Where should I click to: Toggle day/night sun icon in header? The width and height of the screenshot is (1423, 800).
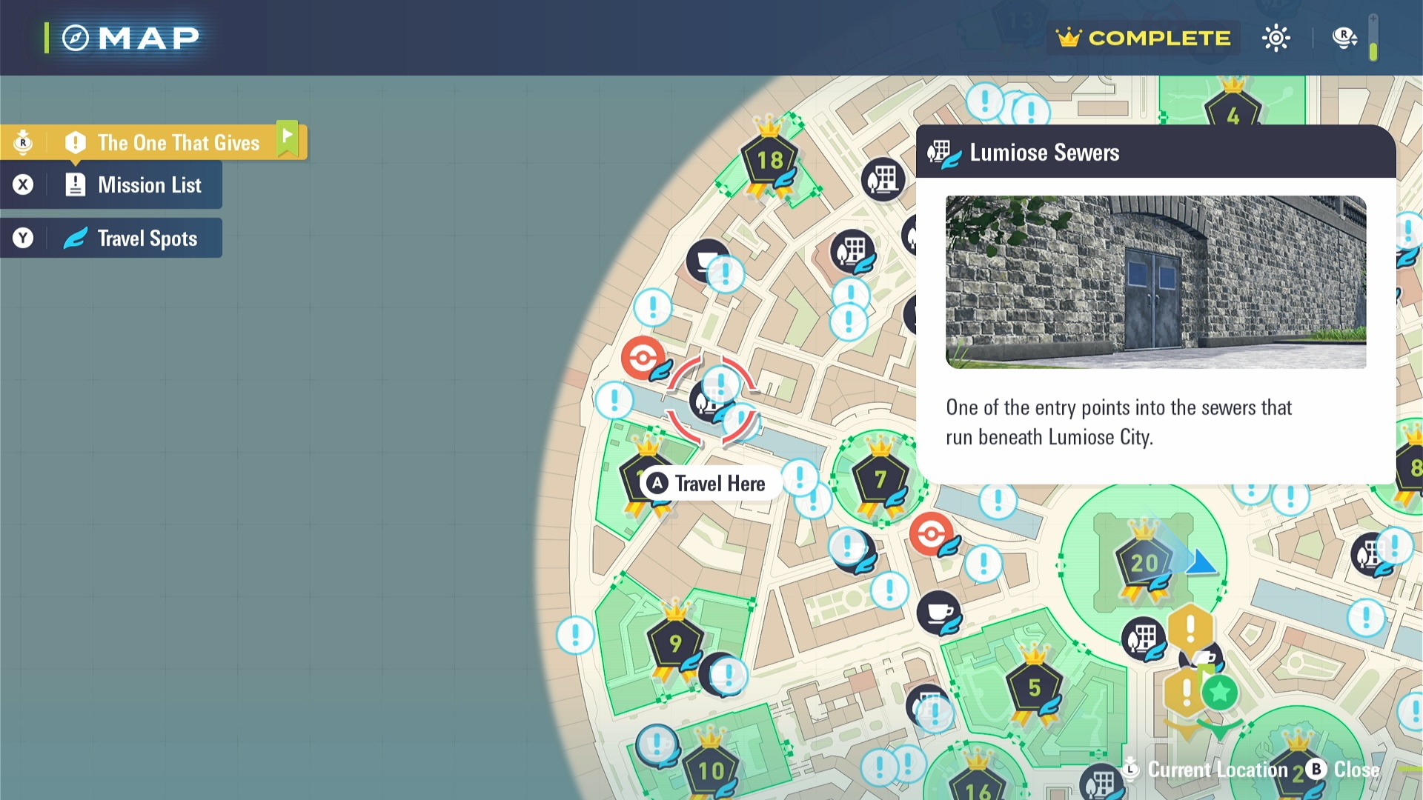tap(1276, 38)
